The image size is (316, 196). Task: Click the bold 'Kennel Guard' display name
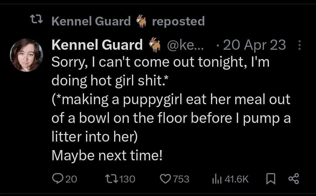[x=97, y=45]
